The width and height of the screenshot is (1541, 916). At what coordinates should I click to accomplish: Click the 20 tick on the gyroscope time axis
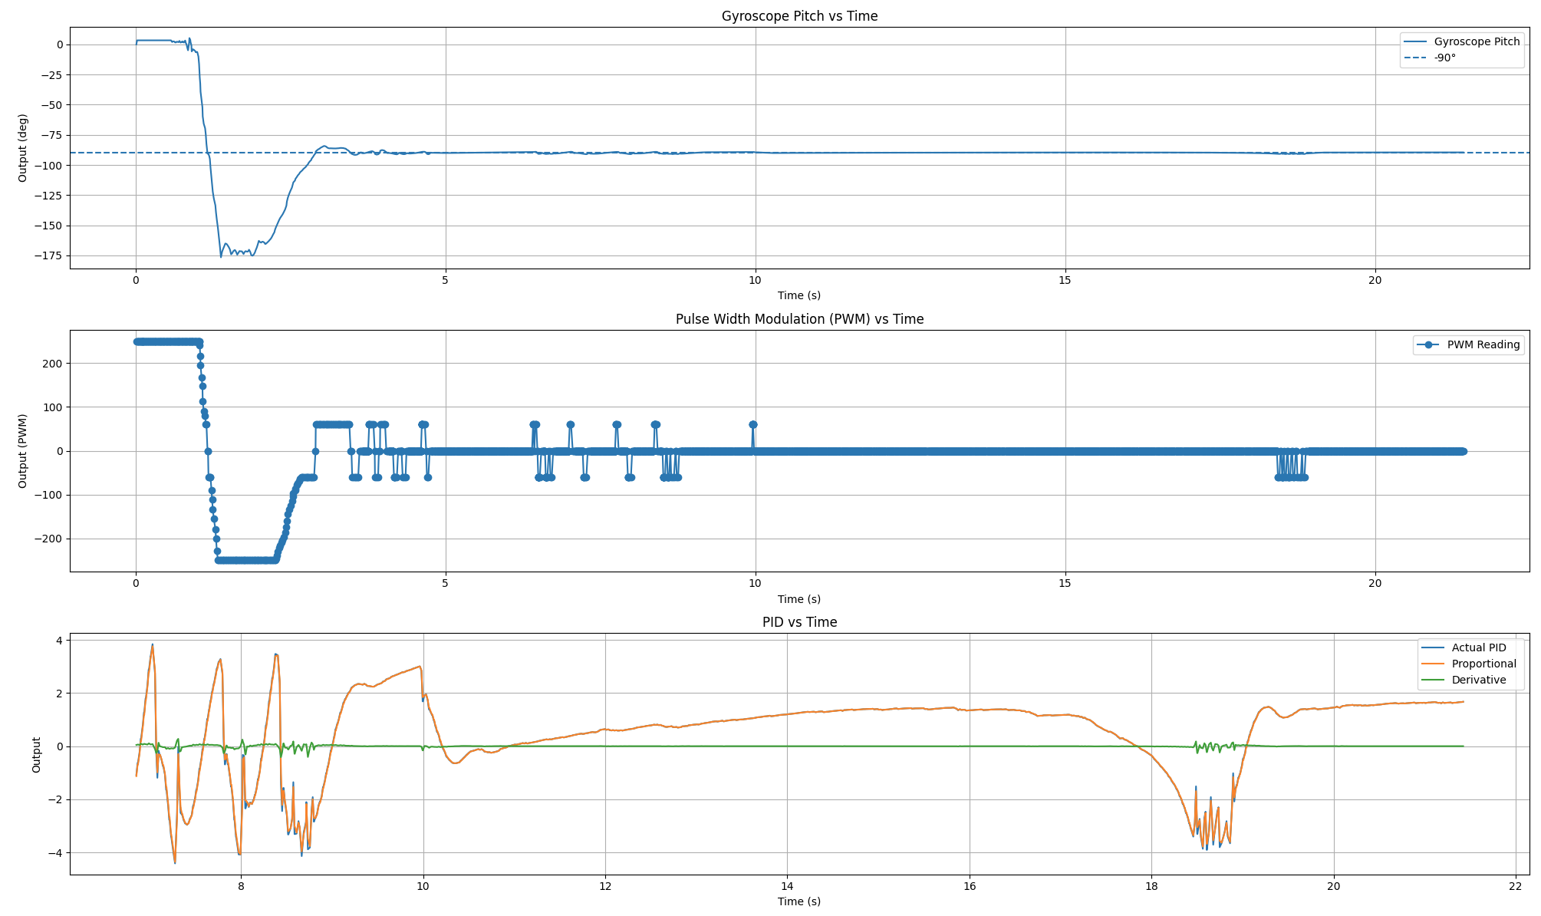click(x=1375, y=280)
